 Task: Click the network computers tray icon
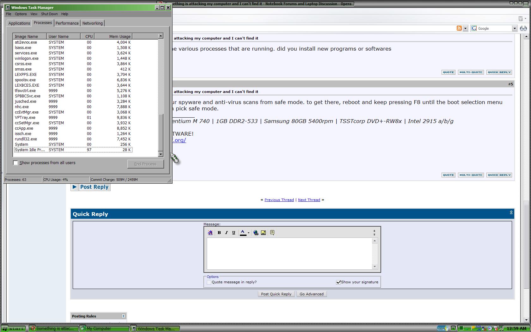pos(501,328)
